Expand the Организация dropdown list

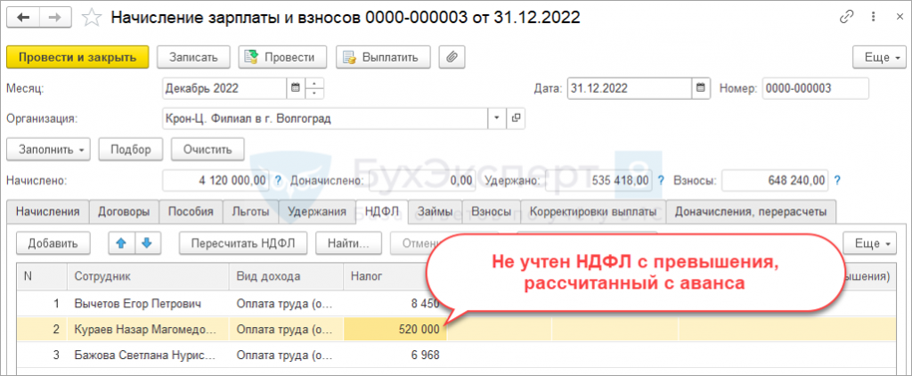(497, 119)
